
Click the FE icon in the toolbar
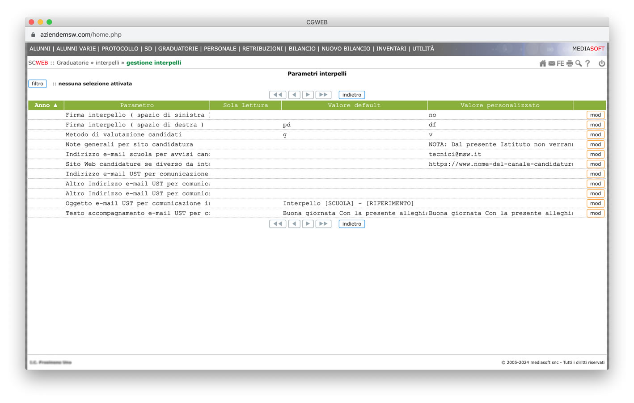[560, 63]
